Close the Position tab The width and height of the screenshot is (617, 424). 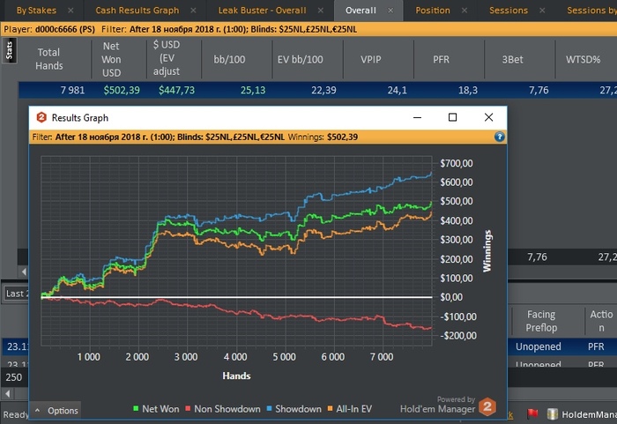click(x=465, y=11)
